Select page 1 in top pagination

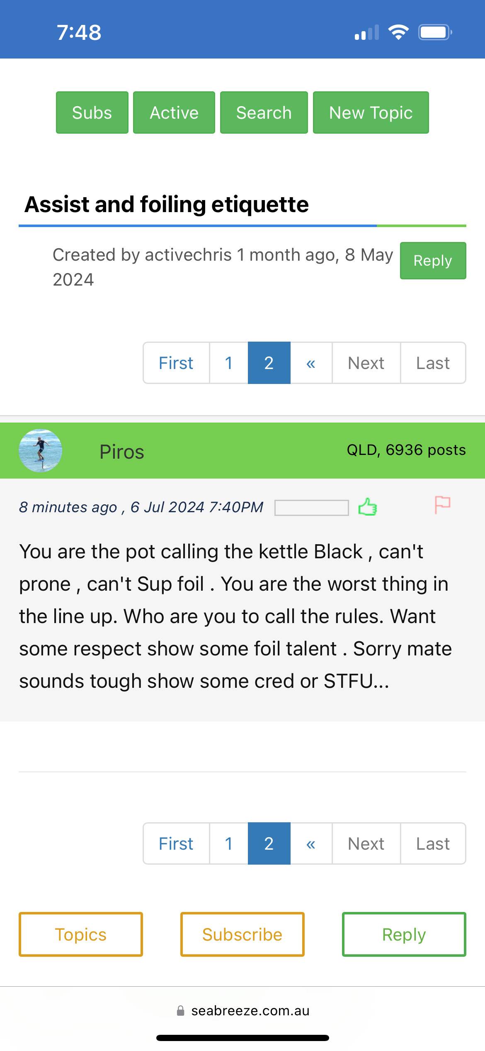pos(229,363)
